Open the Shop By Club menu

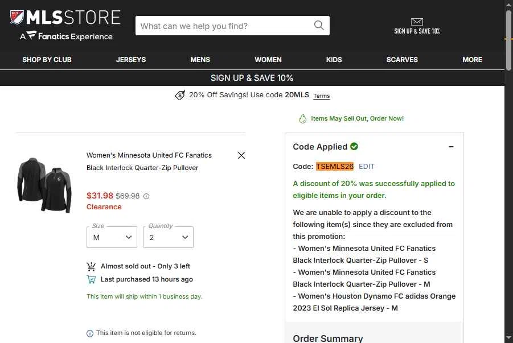tap(47, 60)
